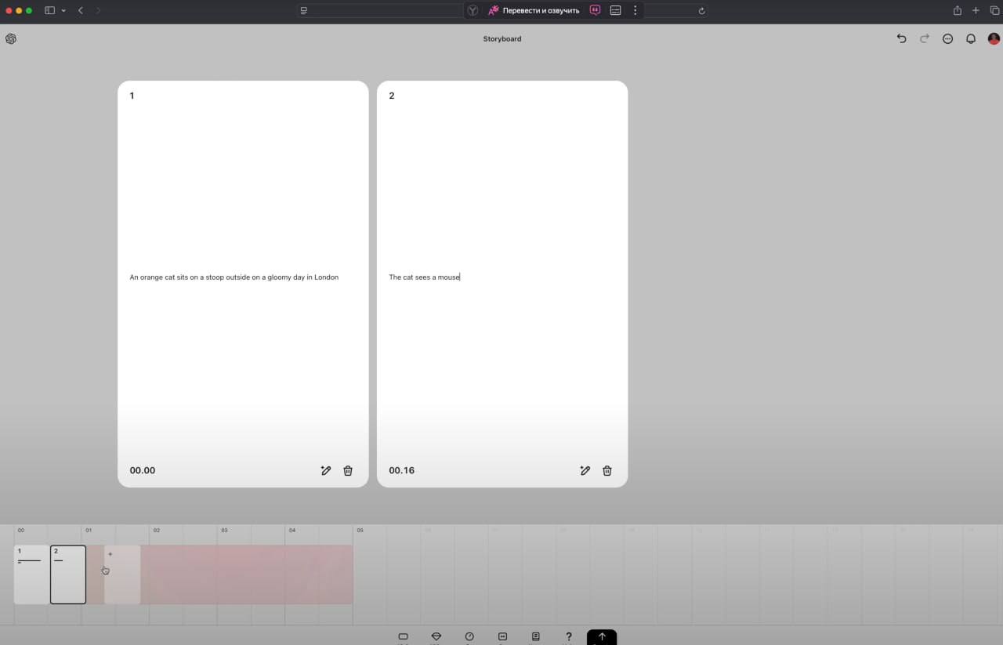The height and width of the screenshot is (645, 1003).
Task: Expand the browser sidebar dropdown chevron
Action: coord(63,11)
